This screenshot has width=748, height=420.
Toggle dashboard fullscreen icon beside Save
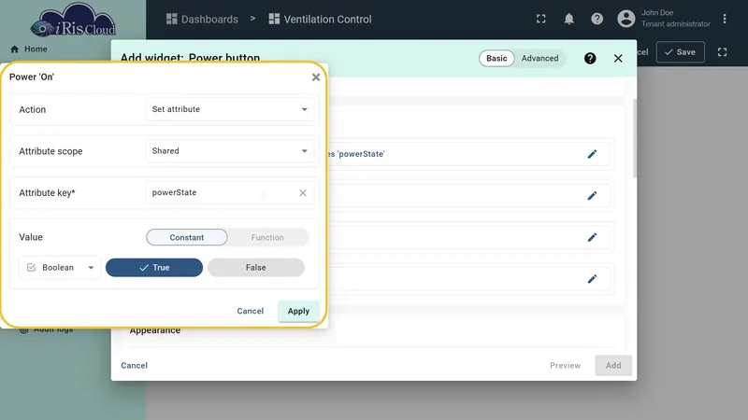tap(722, 52)
